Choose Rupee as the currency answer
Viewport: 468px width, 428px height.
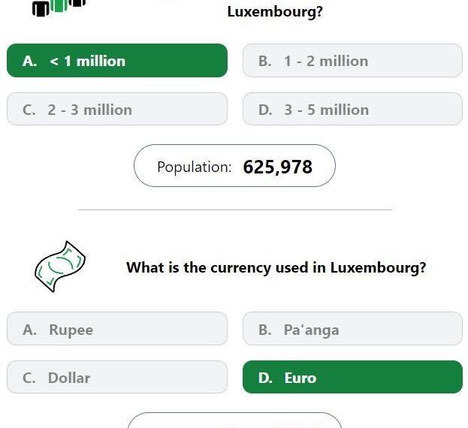click(116, 329)
